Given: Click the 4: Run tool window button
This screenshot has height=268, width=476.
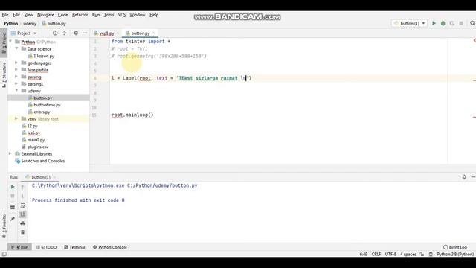Looking at the screenshot, I should click(x=20, y=247).
